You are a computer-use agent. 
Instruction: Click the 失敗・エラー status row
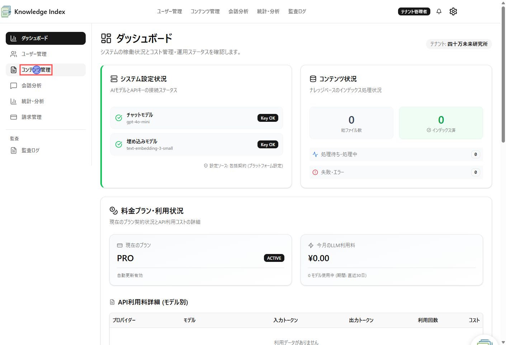tap(396, 172)
